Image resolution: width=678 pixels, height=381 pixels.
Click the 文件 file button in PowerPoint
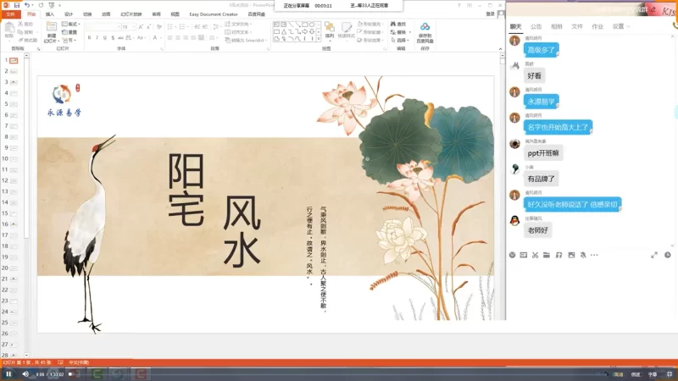pos(10,14)
